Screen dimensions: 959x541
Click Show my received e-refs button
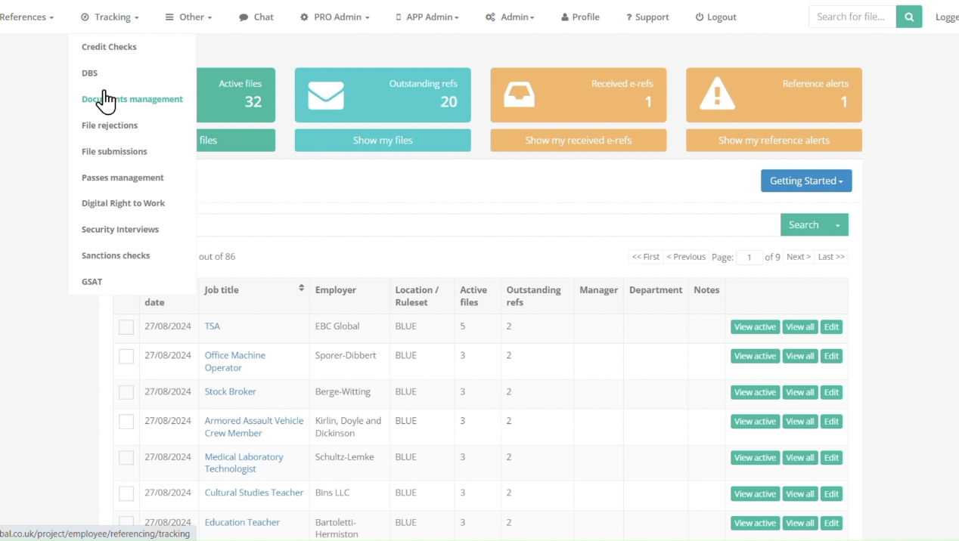tap(579, 140)
